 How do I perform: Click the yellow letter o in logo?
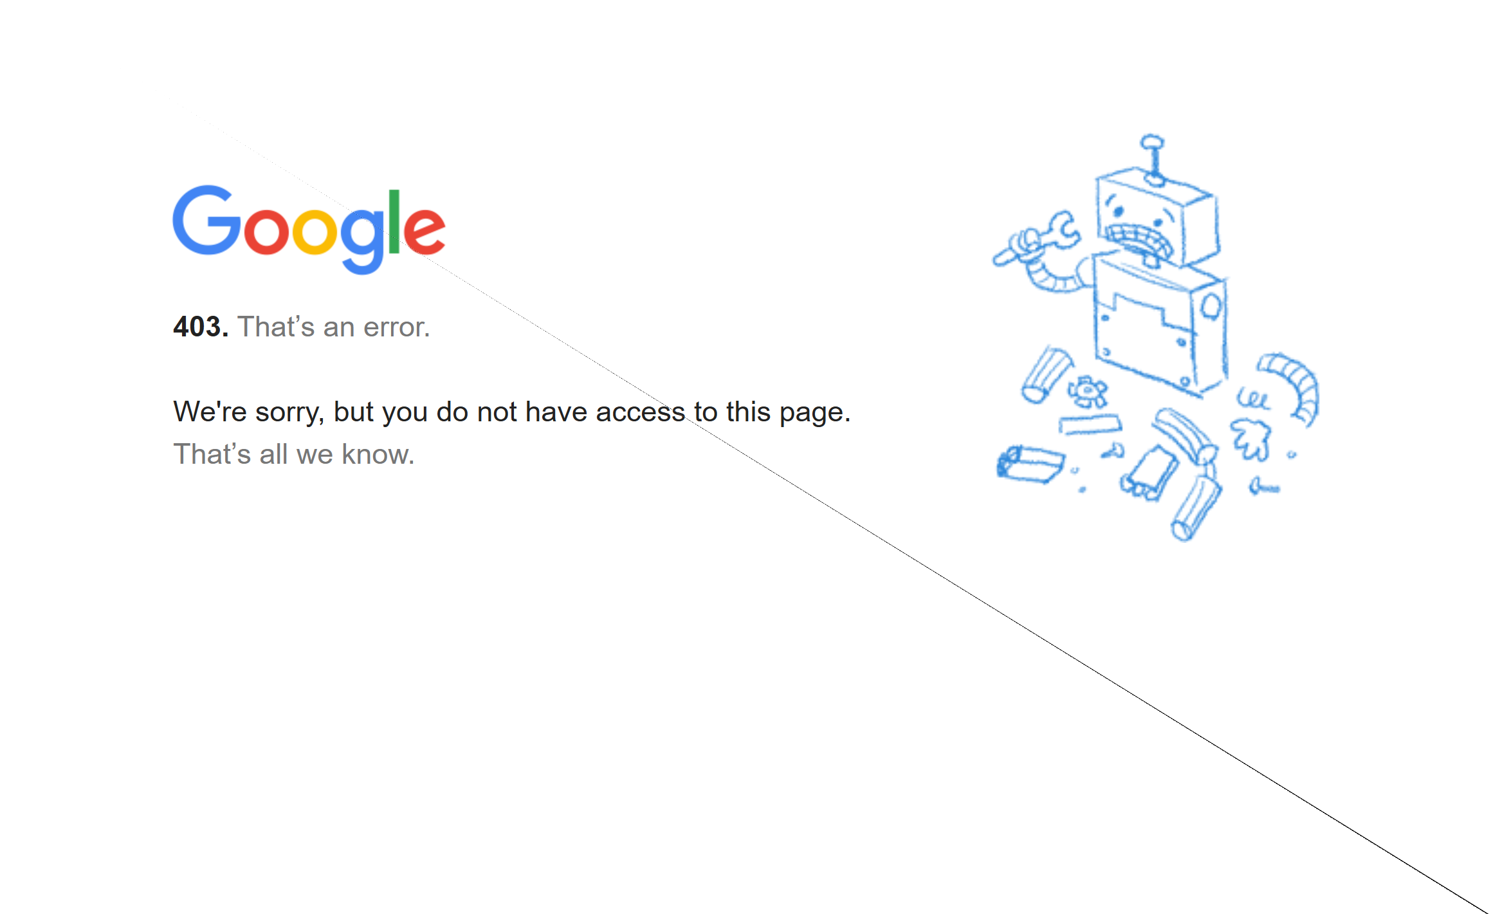click(315, 231)
